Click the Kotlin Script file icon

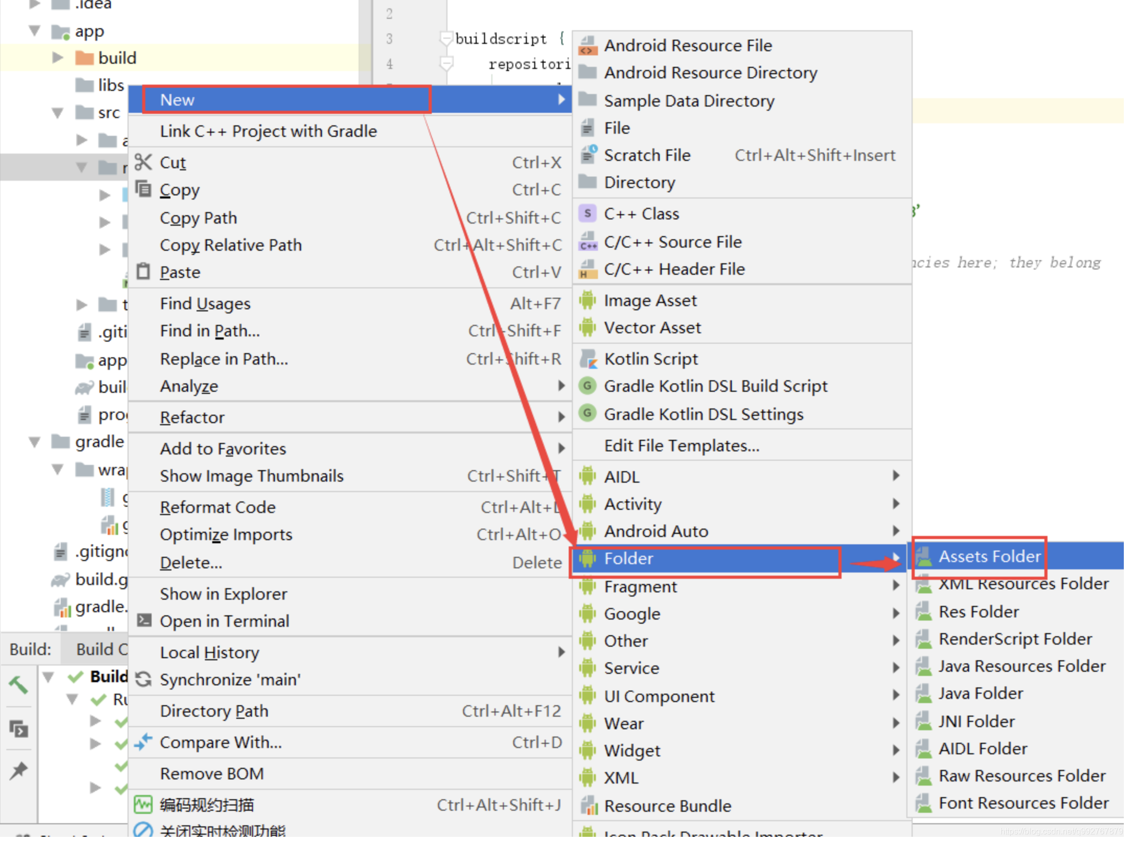click(x=588, y=359)
